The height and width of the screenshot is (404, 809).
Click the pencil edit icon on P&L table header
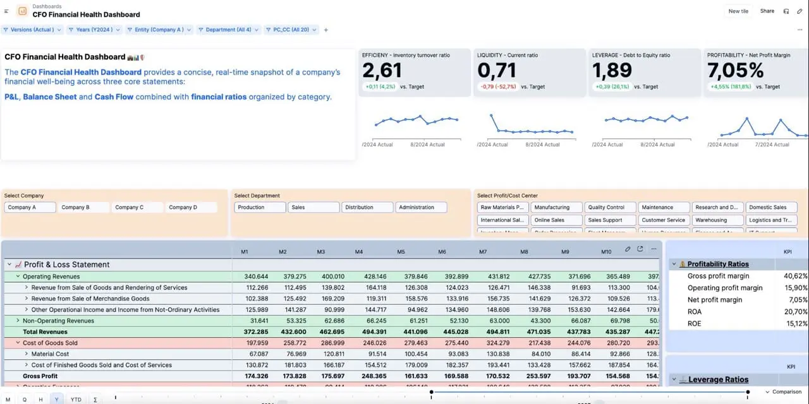coord(628,249)
